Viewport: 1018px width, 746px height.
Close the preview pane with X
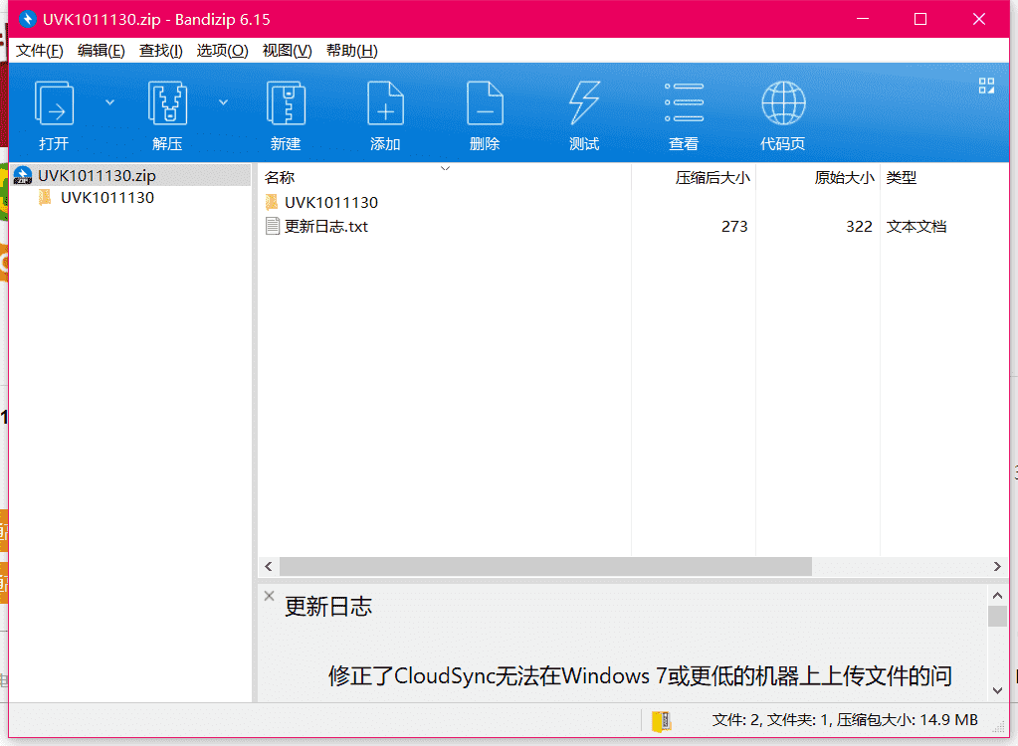[270, 596]
